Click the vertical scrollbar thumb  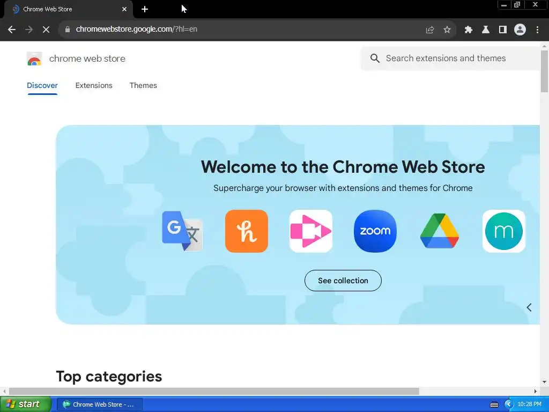pos(545,71)
